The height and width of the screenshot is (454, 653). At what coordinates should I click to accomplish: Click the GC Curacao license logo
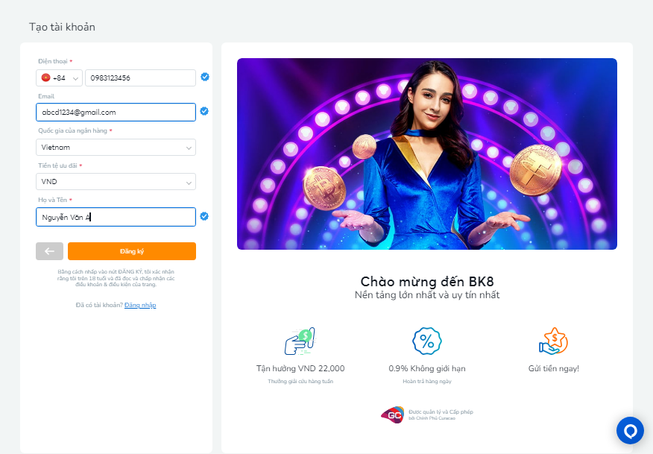(393, 414)
